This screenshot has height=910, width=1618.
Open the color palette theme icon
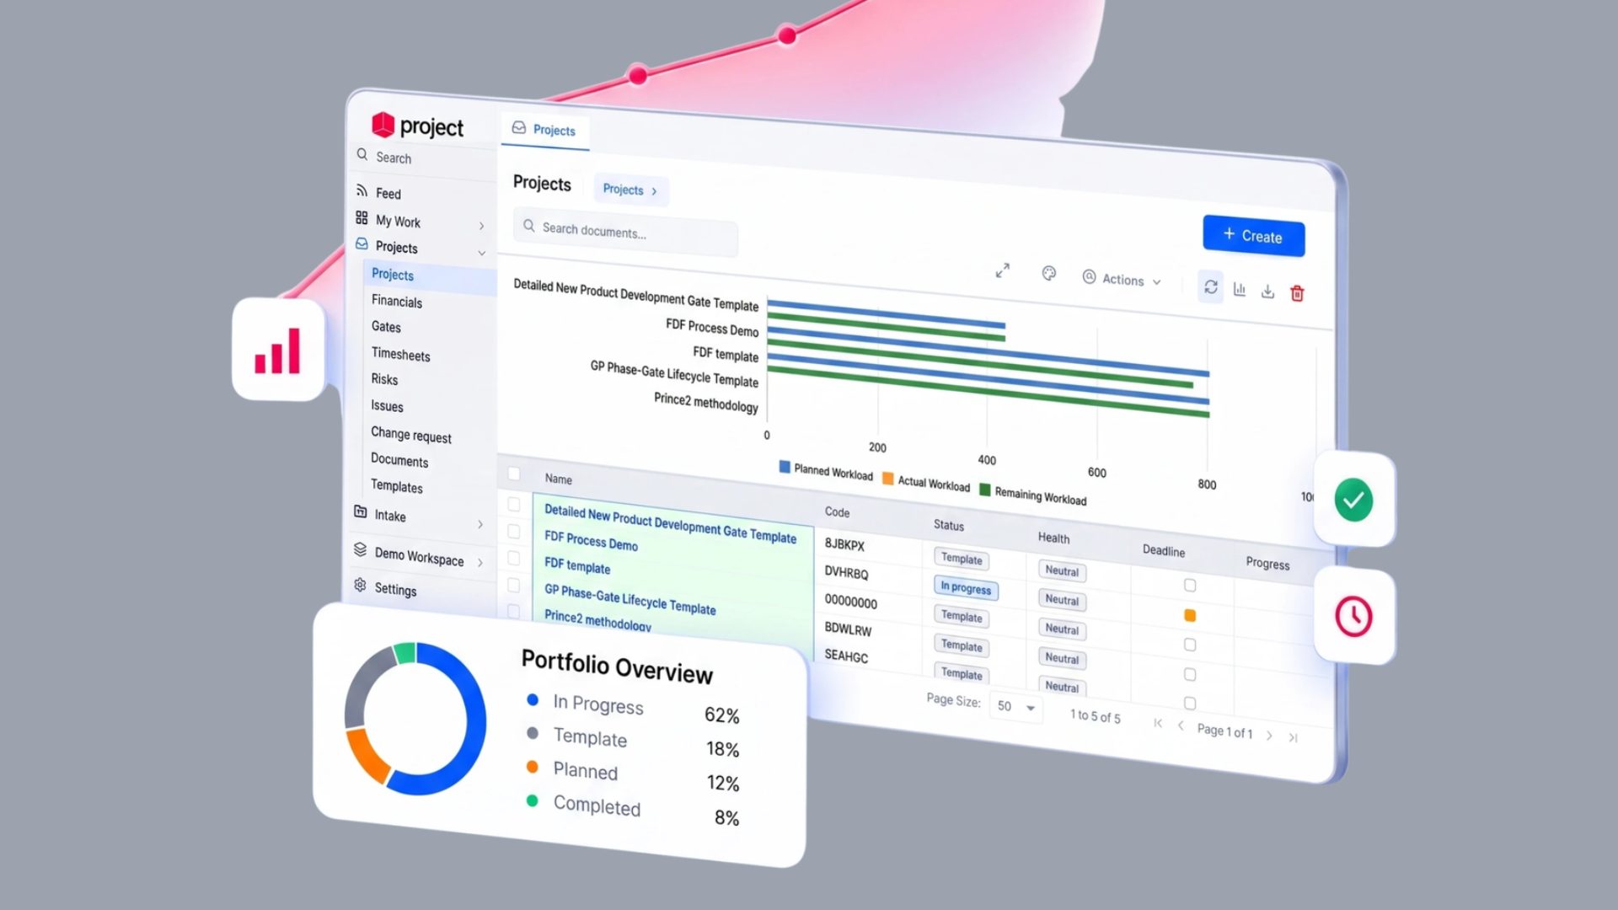click(1049, 273)
